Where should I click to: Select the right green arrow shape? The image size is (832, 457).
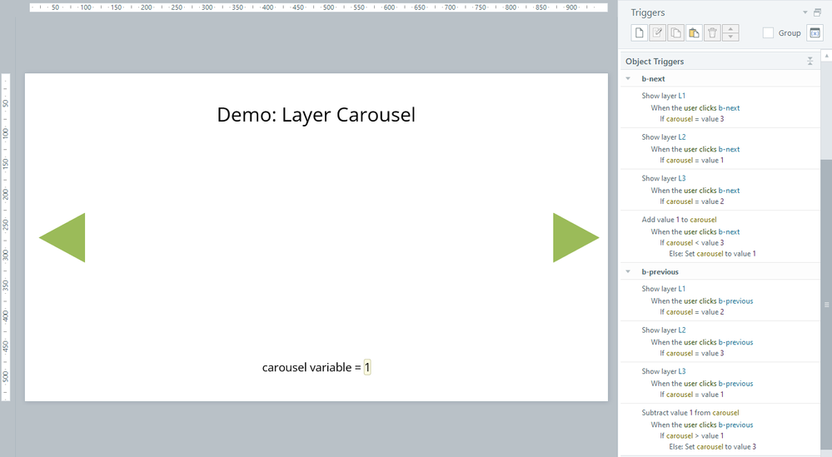[x=576, y=237]
